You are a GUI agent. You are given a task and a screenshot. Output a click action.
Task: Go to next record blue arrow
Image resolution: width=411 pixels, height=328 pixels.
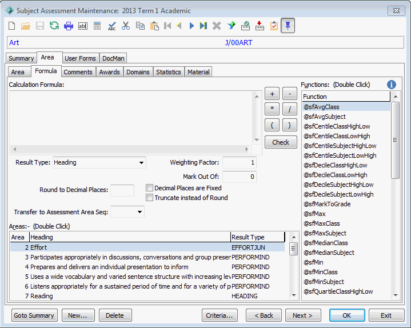click(191, 26)
